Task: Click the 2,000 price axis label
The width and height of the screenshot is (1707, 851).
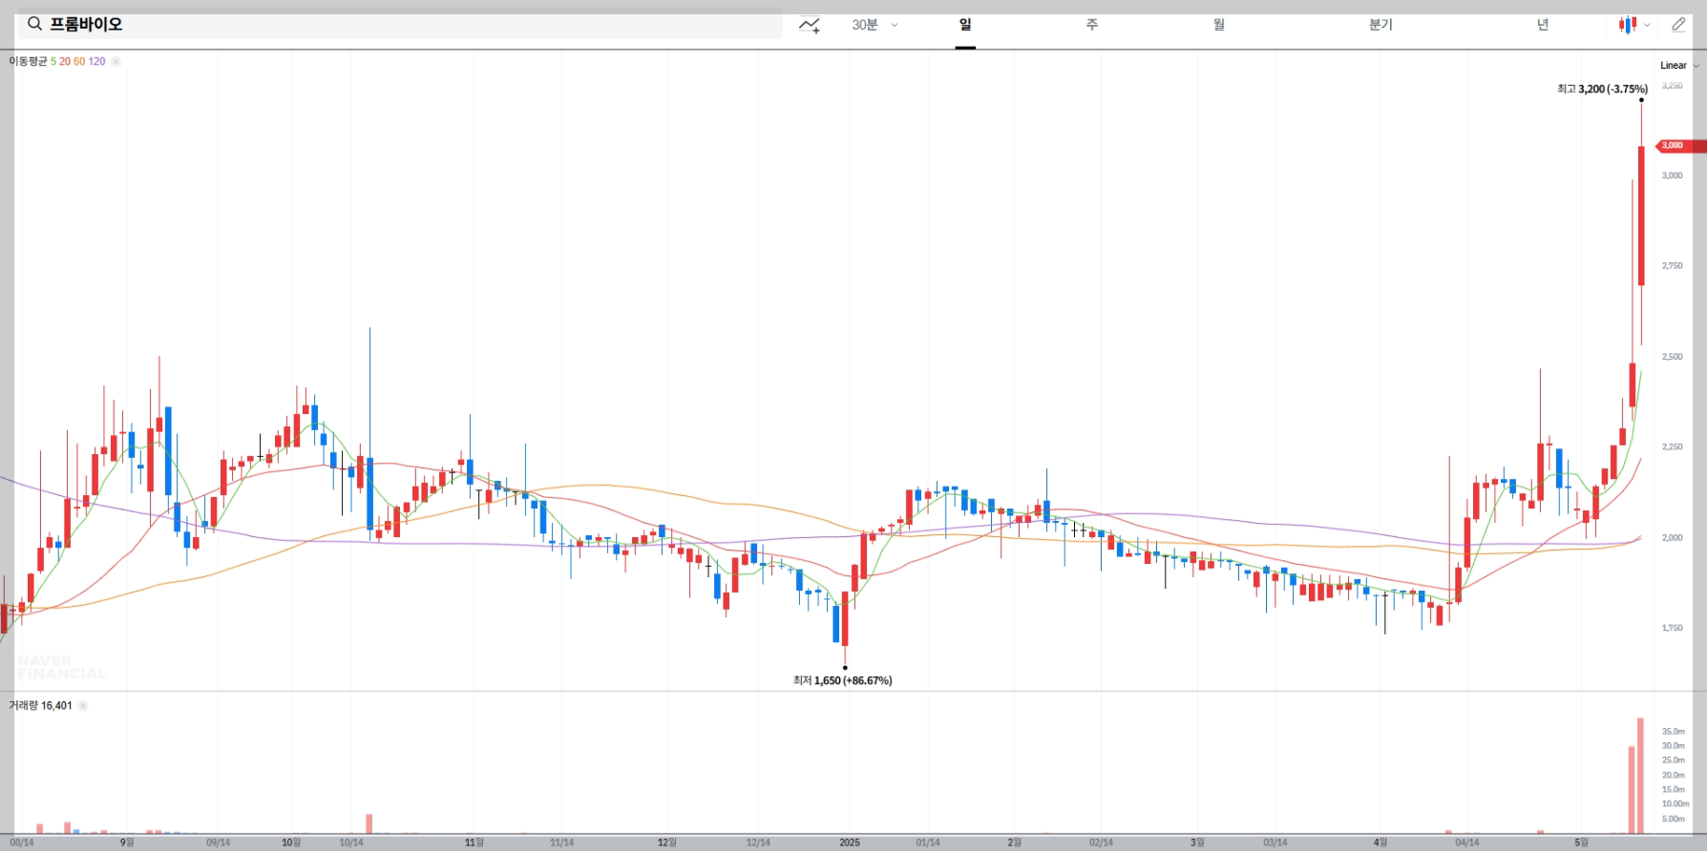Action: 1672,538
